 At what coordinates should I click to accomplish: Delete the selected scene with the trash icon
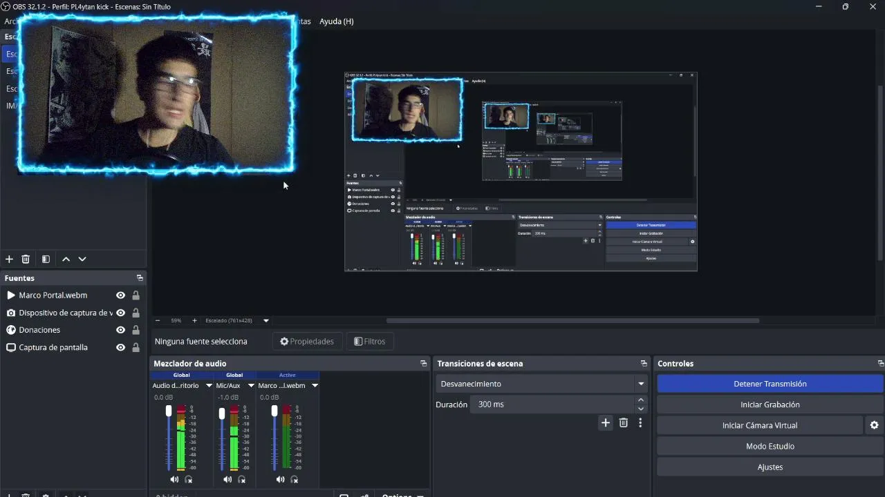(26, 259)
